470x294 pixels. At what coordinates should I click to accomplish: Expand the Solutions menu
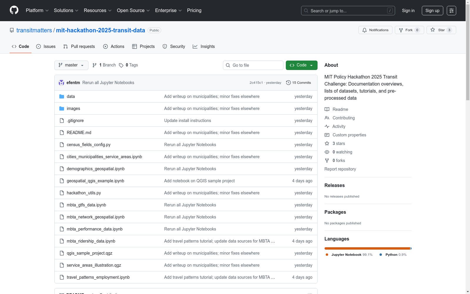(66, 11)
